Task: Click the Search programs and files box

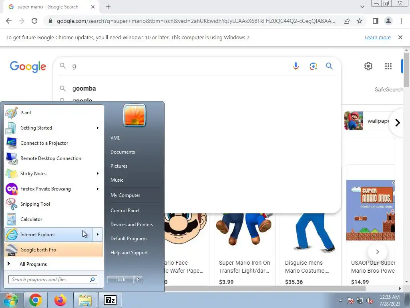Action: point(53,280)
